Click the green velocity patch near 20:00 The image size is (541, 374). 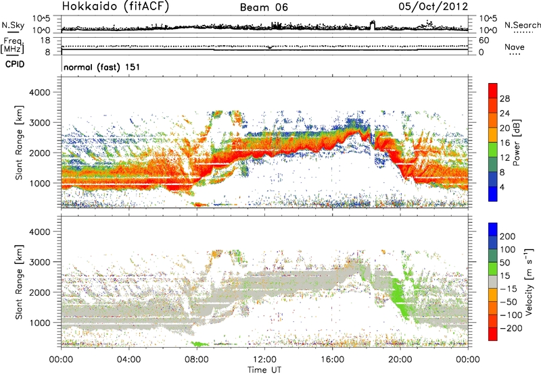click(402, 297)
